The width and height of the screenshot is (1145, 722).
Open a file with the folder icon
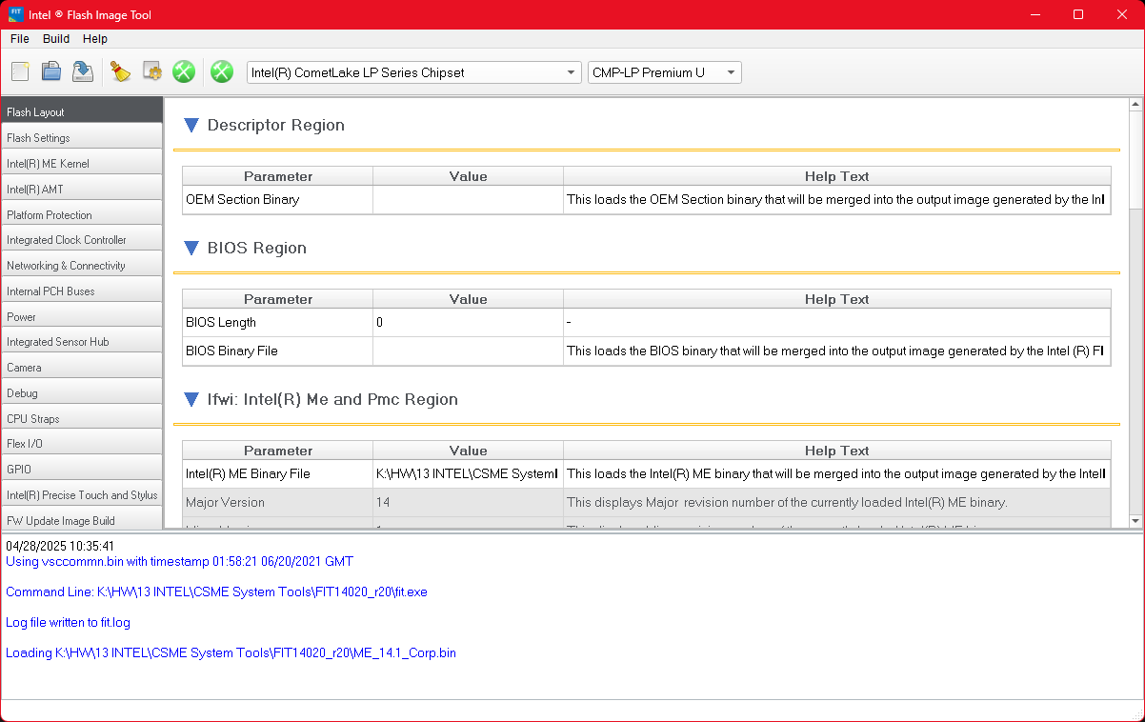click(51, 71)
